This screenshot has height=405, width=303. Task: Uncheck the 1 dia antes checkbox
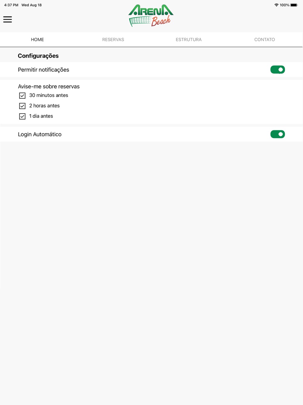(22, 116)
